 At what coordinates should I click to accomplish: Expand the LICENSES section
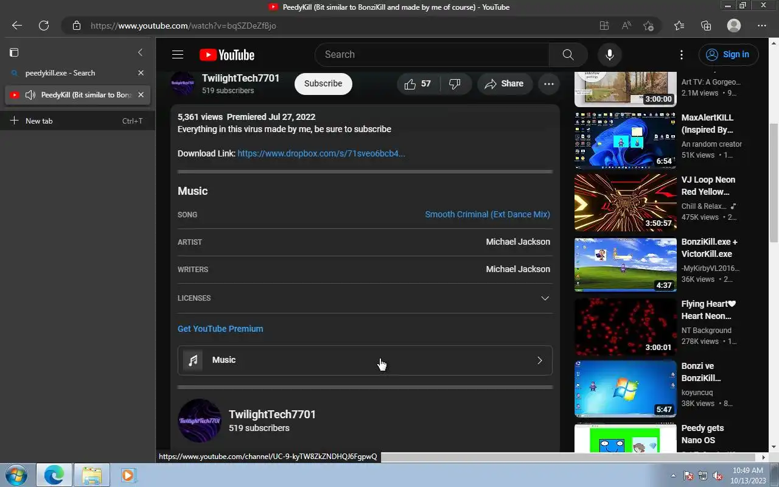(365, 298)
